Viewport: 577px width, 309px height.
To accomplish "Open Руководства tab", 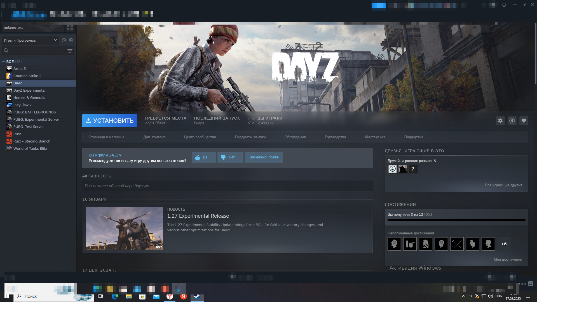I will tap(335, 137).
